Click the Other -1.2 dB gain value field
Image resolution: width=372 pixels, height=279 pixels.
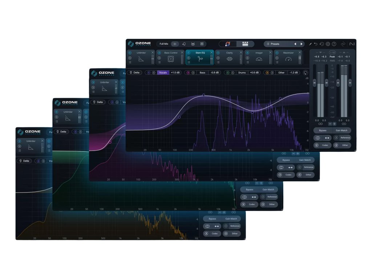click(294, 73)
